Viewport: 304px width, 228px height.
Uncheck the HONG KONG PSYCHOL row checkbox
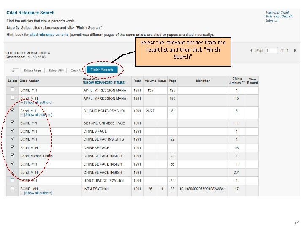12,110
